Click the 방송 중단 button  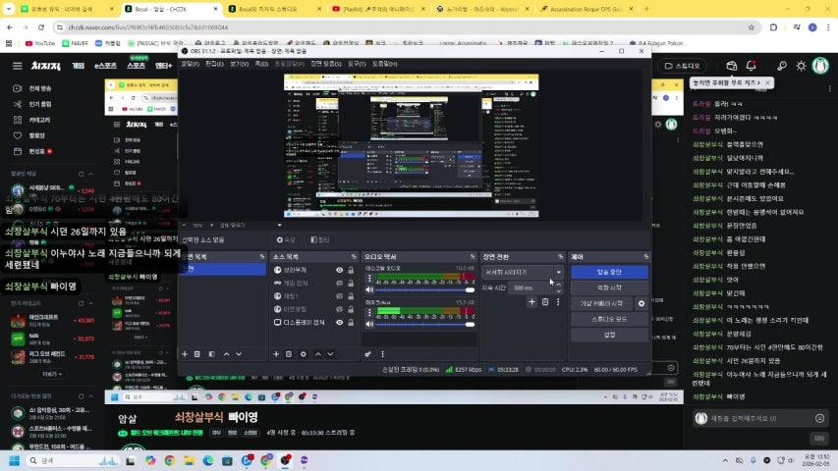608,272
